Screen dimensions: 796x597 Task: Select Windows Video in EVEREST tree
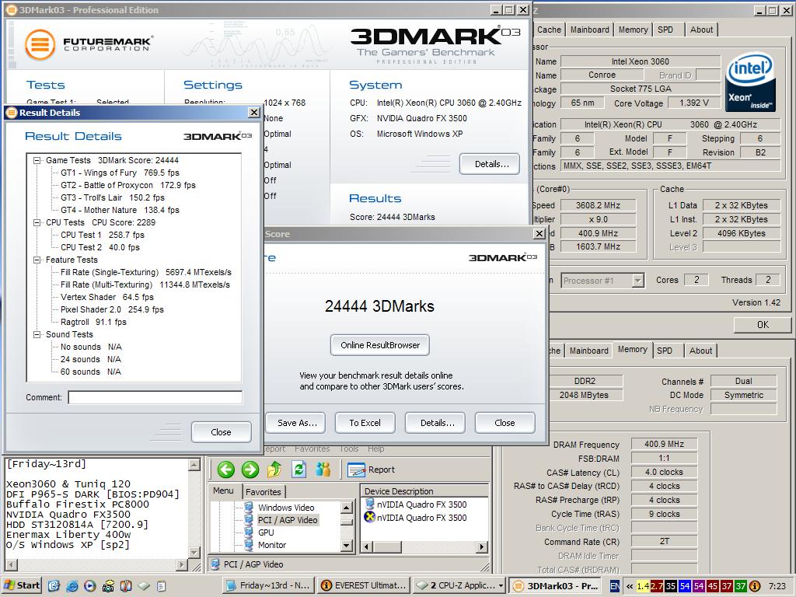[286, 508]
